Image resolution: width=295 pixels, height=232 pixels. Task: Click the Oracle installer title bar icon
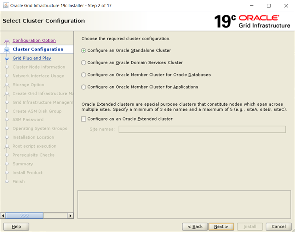click(6, 5)
